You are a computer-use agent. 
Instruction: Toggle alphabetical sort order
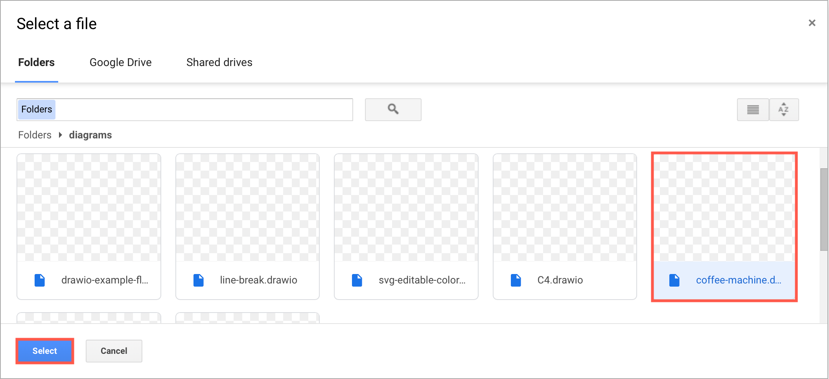pyautogui.click(x=783, y=109)
